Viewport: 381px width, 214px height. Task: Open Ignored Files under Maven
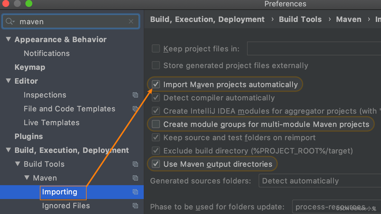pyautogui.click(x=66, y=206)
